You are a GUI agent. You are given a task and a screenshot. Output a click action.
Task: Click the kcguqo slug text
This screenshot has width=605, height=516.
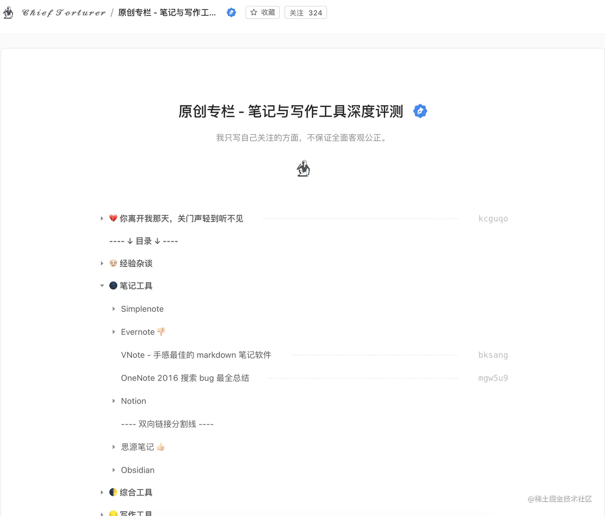(493, 219)
